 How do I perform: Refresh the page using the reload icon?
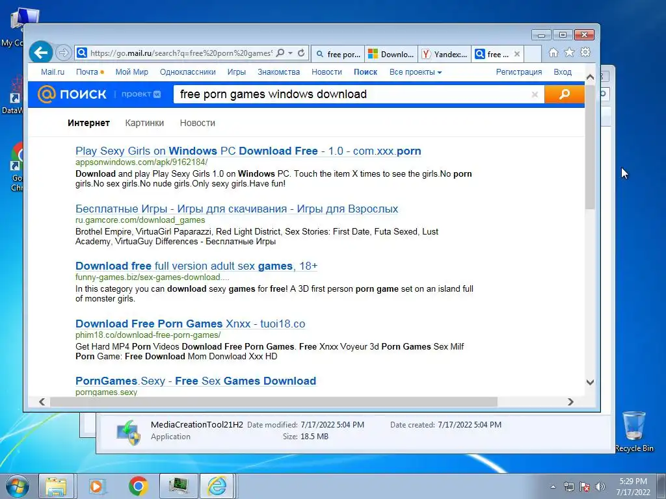[300, 53]
